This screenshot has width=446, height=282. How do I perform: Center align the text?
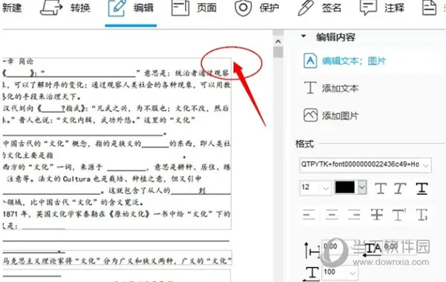click(x=332, y=214)
